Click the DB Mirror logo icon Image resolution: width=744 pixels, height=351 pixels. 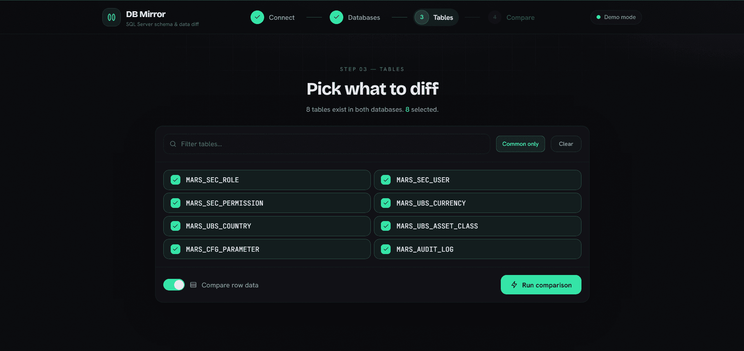pyautogui.click(x=111, y=17)
